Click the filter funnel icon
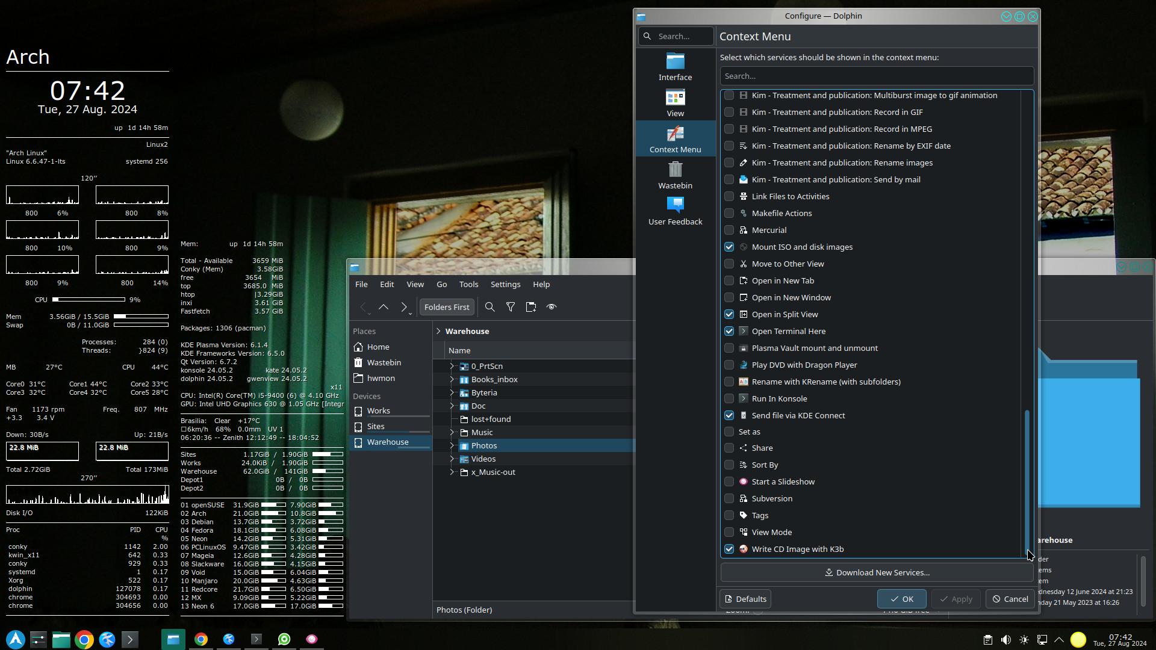Viewport: 1156px width, 650px height. tap(511, 307)
